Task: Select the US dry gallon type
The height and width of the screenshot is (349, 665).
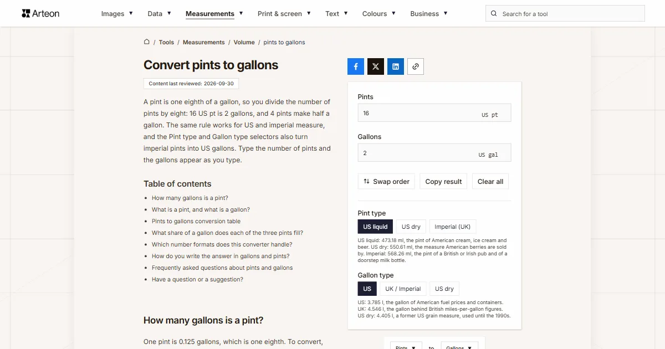Action: [444, 289]
